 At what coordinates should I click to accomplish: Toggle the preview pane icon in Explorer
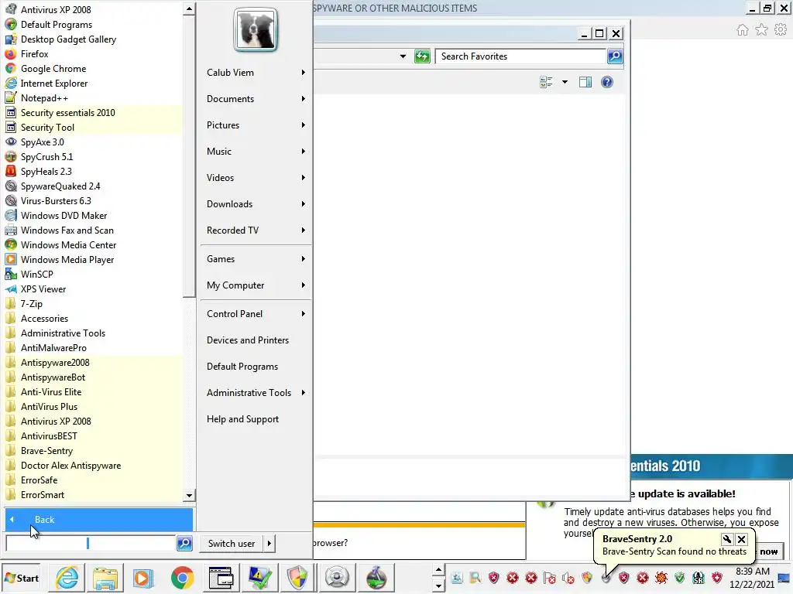(585, 82)
